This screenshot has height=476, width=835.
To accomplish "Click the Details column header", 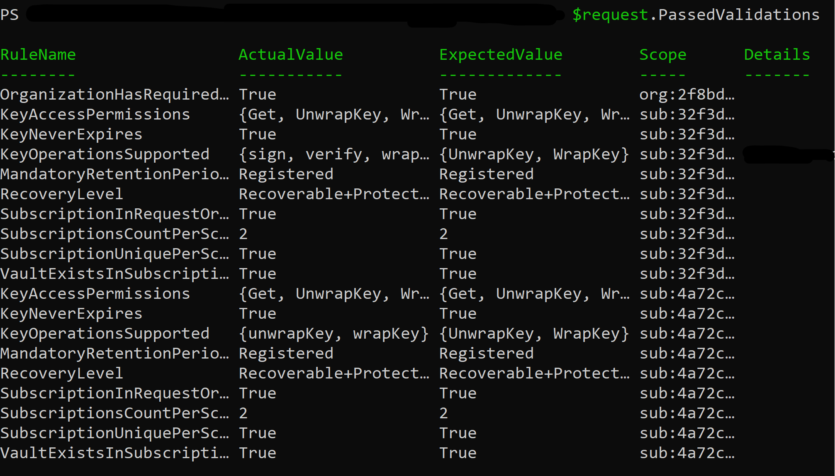I will (777, 54).
